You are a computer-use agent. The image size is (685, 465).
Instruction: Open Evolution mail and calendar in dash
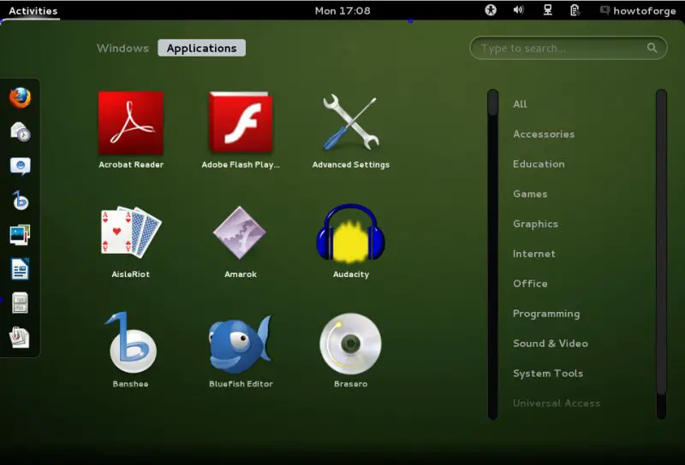[20, 132]
